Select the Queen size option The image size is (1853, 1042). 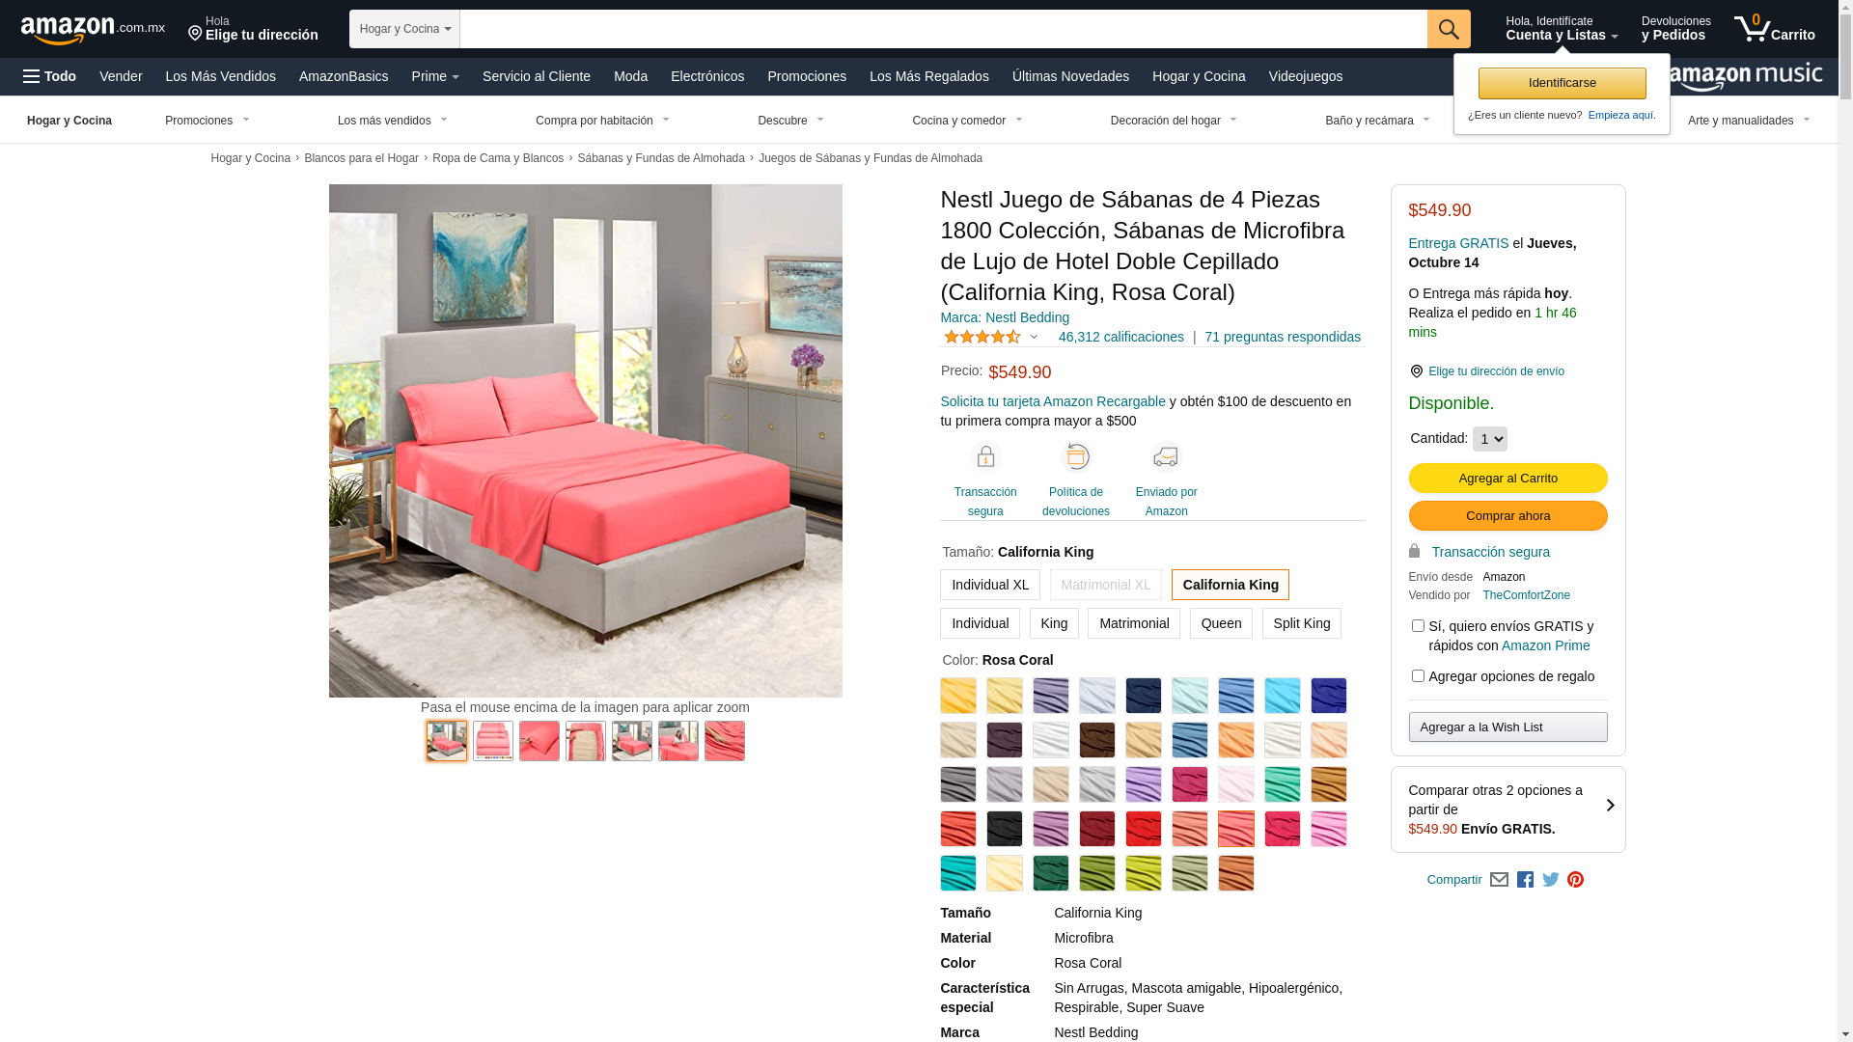coord(1221,623)
